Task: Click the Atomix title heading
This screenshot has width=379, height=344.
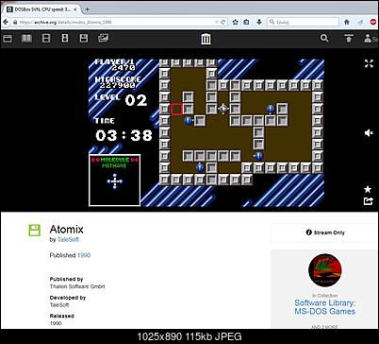Action: (67, 230)
